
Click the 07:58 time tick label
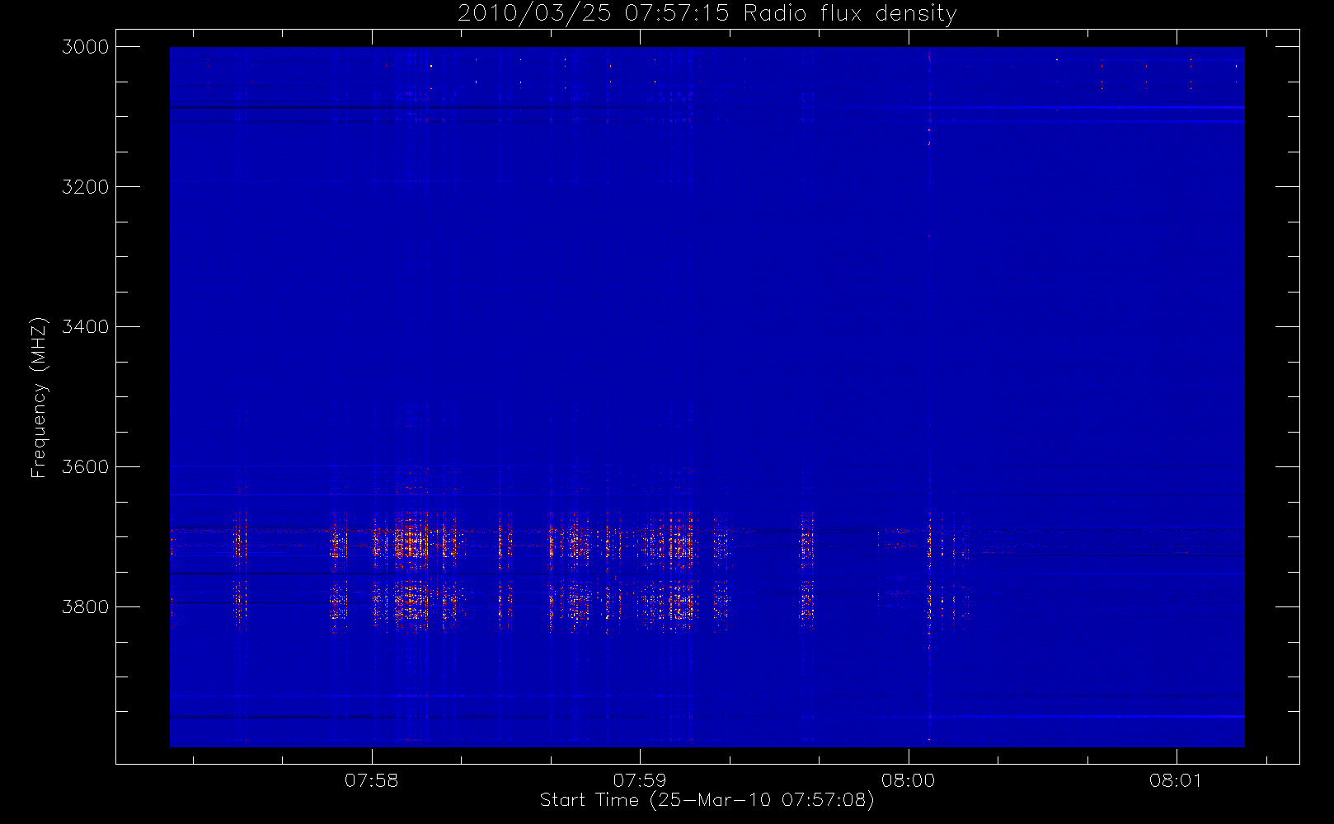pos(372,780)
